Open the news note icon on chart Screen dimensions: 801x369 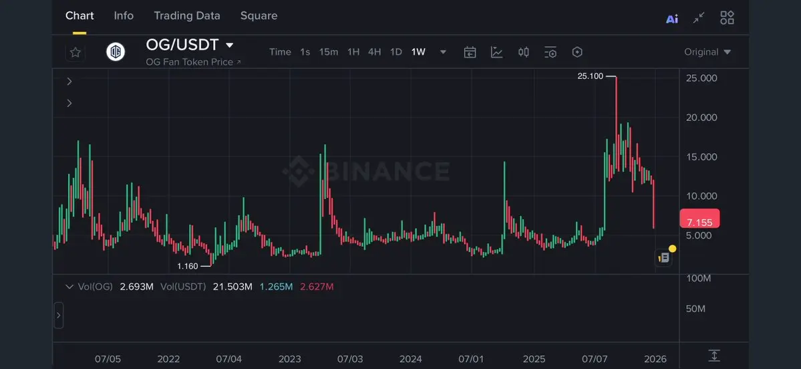click(663, 257)
